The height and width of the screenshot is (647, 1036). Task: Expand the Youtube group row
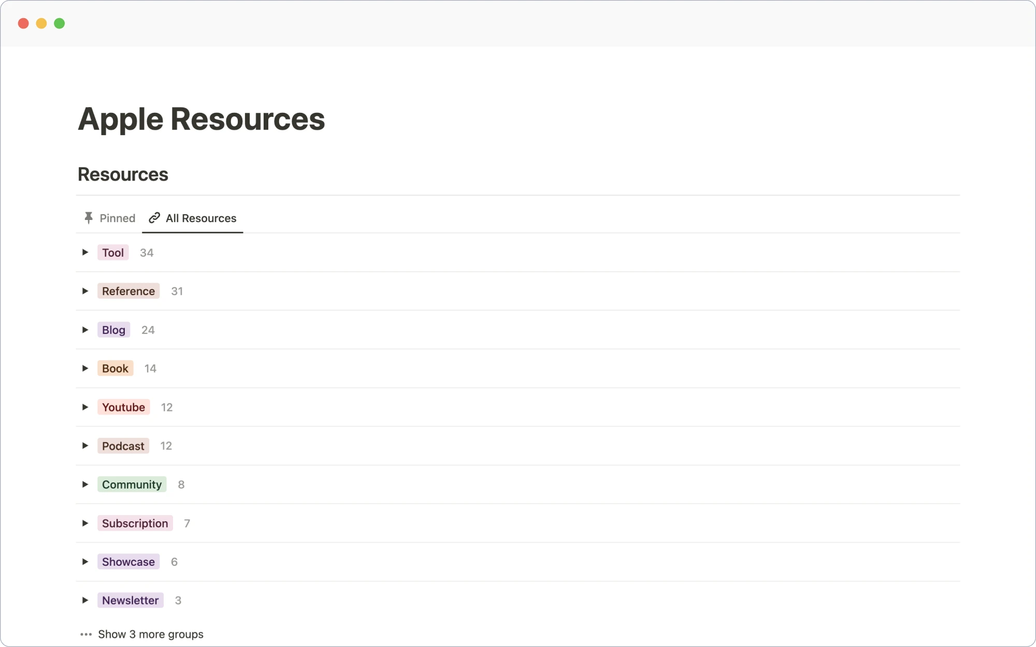85,407
